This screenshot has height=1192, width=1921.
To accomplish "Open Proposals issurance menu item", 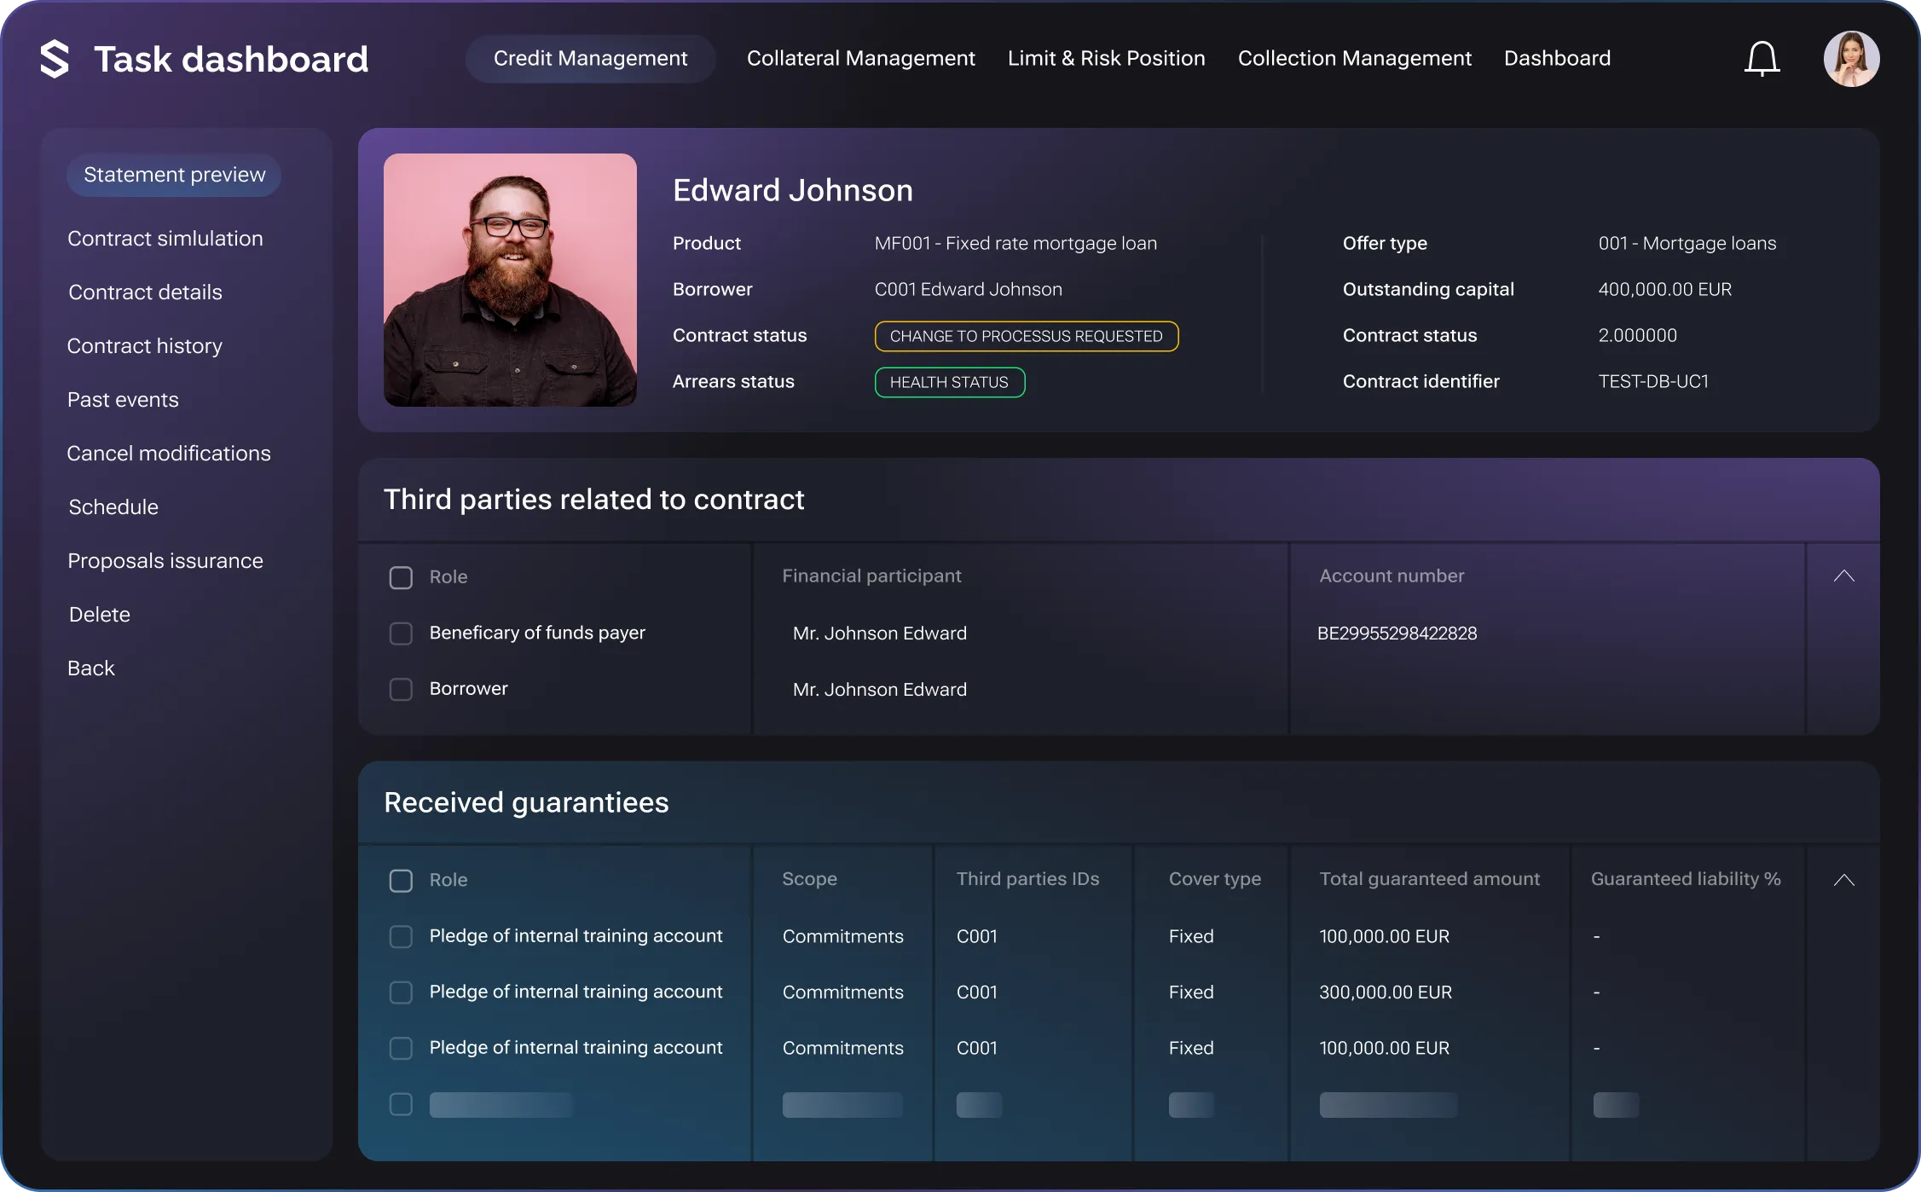I will coord(165,561).
